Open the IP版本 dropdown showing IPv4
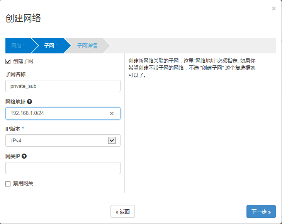This screenshot has width=282, height=224. 63,140
